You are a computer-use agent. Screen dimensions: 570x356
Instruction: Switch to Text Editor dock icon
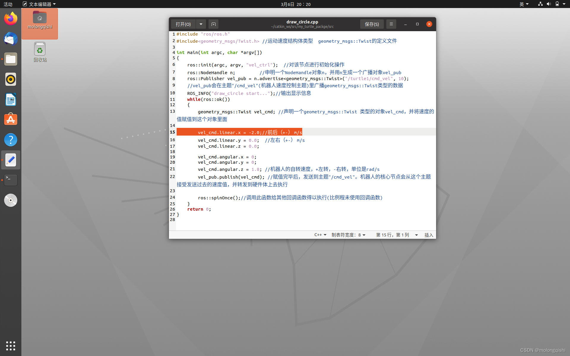11,160
